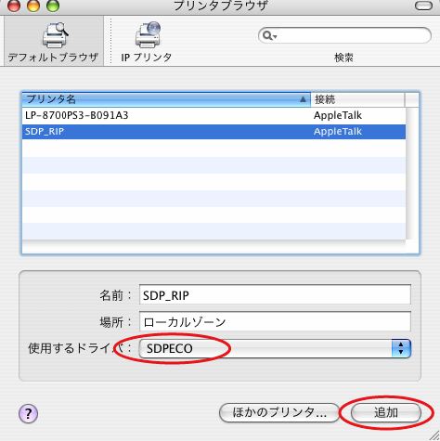The height and width of the screenshot is (441, 440).
Task: Select the SDP_RIP printer row
Action: (x=214, y=132)
